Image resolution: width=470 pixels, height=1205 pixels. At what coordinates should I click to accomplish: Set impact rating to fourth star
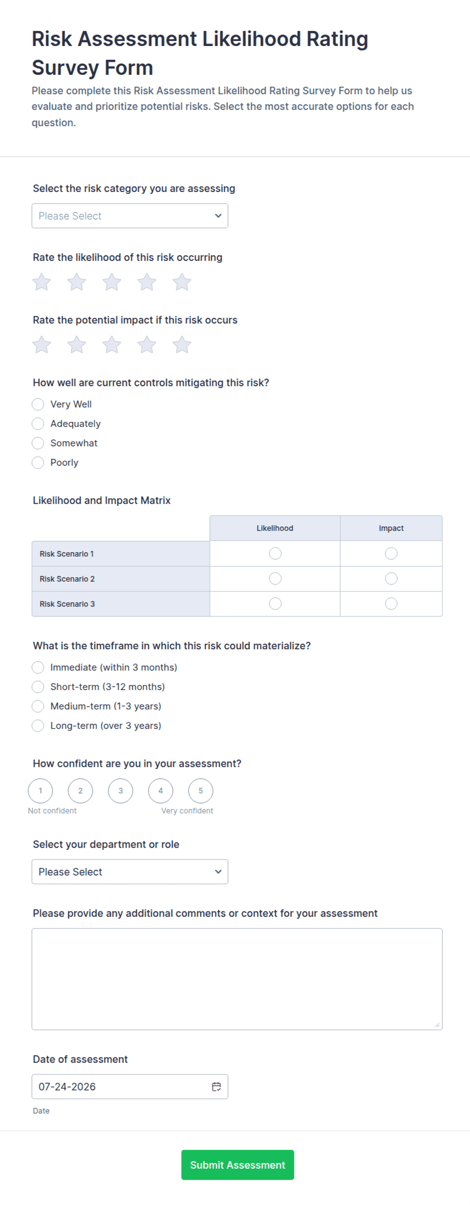pyautogui.click(x=147, y=345)
